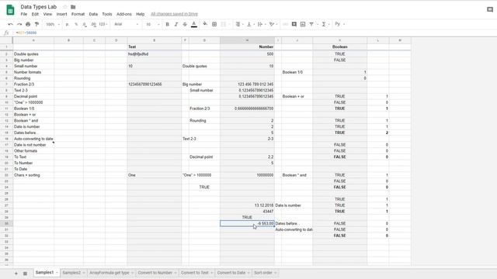This screenshot has height=279, width=497.
Task: Open the text color picker
Action: [x=194, y=24]
